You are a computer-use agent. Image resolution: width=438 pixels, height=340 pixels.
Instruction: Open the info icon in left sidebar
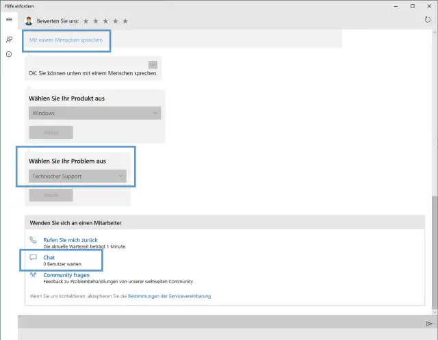pyautogui.click(x=9, y=54)
